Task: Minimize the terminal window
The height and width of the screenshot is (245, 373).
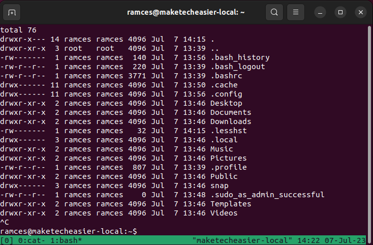Action: tap(320, 12)
